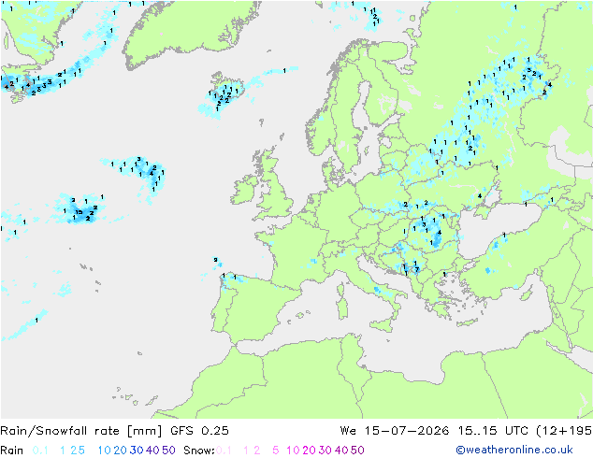Select the Snow legend 40 color value
This screenshot has width=593, height=458.
(341, 451)
